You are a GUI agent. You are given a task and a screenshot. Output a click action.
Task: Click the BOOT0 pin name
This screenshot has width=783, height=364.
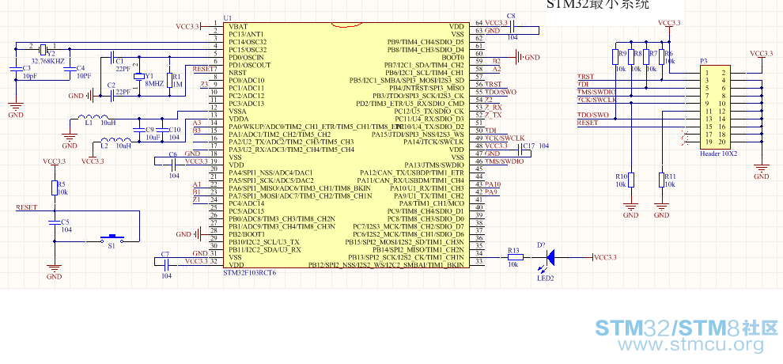[x=452, y=57]
